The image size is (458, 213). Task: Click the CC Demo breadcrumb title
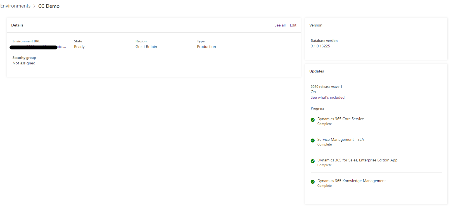[49, 6]
